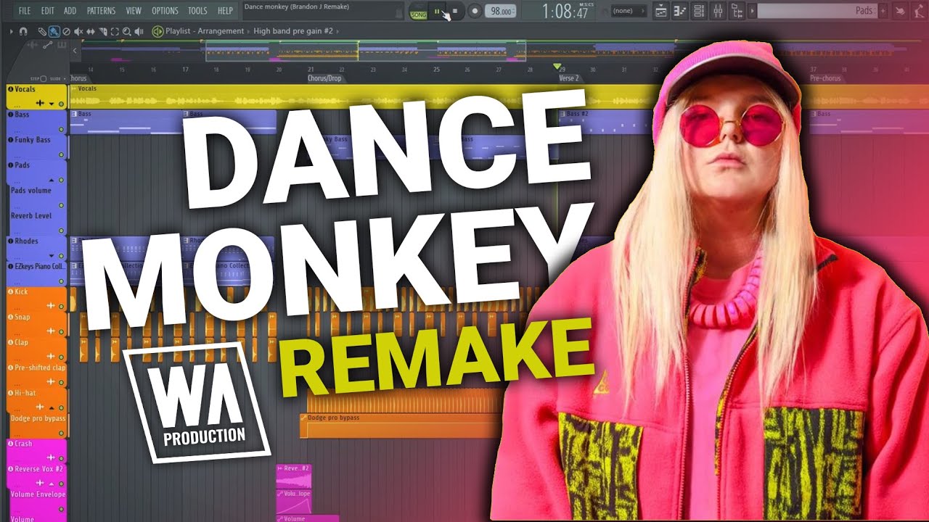Open the Piano roll view
The width and height of the screenshot is (929, 522).
679,11
